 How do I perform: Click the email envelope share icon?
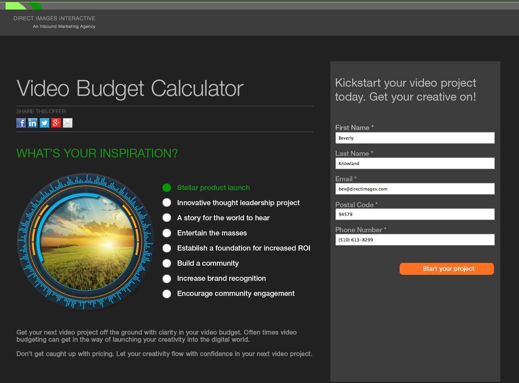click(x=68, y=123)
